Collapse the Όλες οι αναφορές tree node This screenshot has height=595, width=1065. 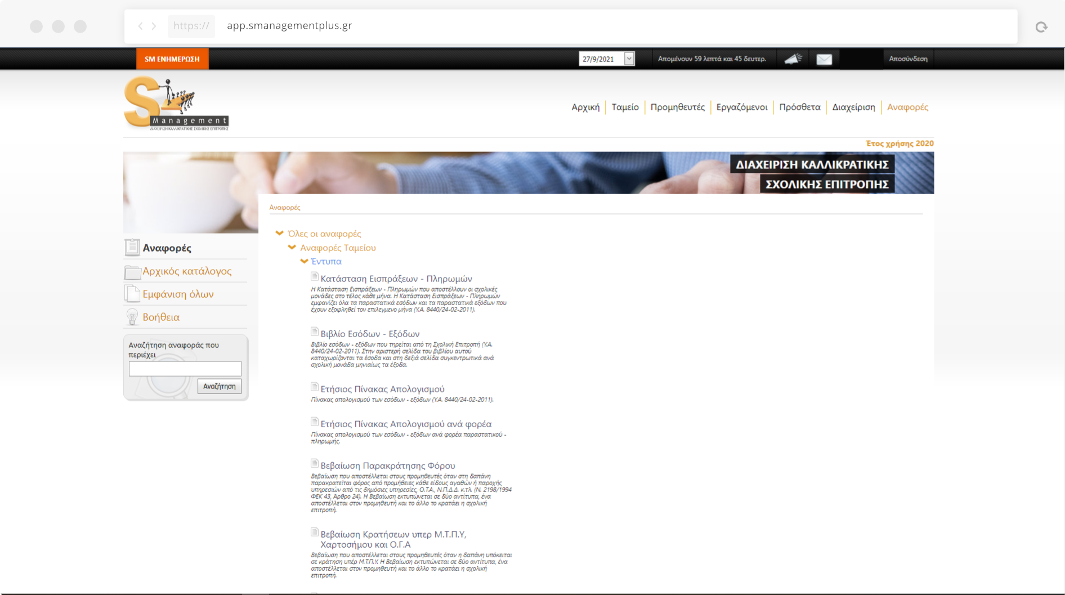(x=280, y=233)
